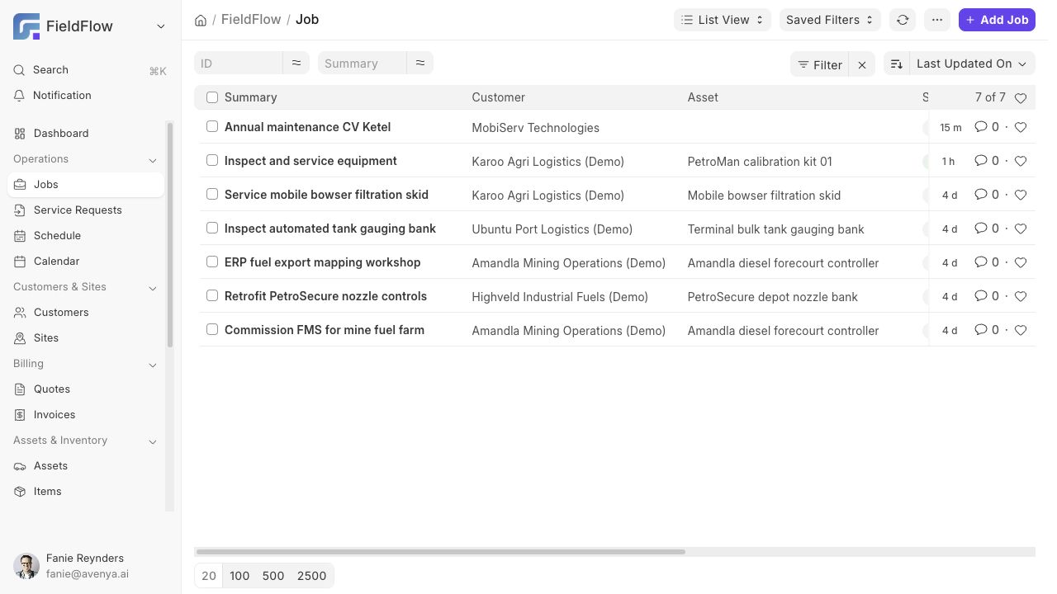Like the Inspect automated tank gauging bank job
The height and width of the screenshot is (594, 1057).
tap(1021, 229)
